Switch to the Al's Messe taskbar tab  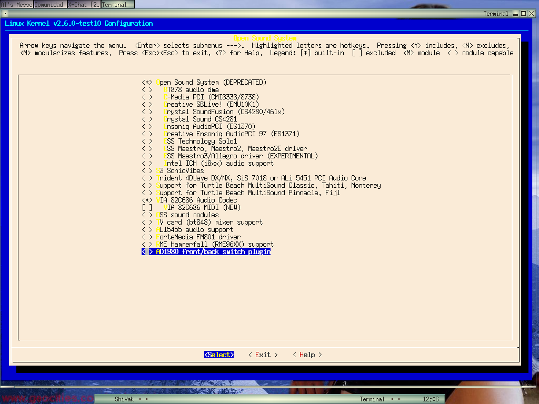coord(16,4)
